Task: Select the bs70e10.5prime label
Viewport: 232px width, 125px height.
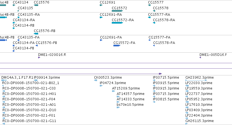Action: tap(130, 105)
